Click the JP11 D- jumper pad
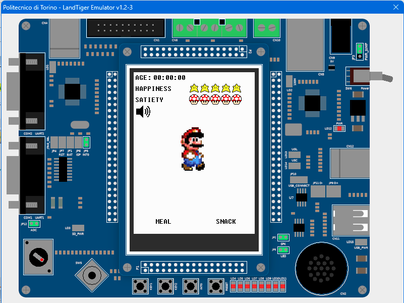 (x=318, y=191)
